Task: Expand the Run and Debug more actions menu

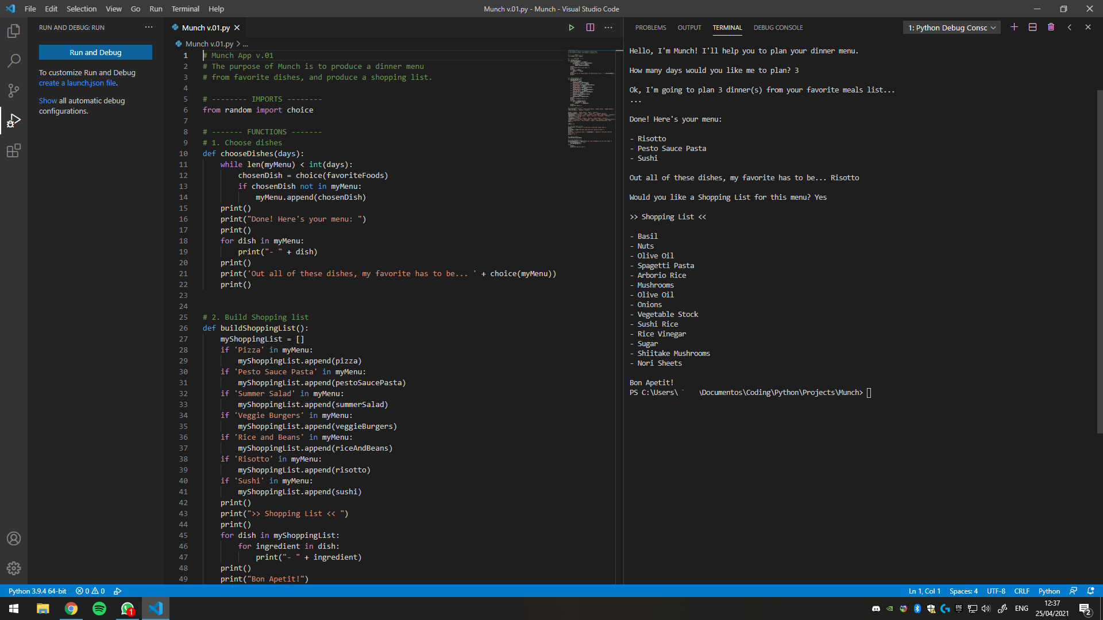Action: coord(149,28)
